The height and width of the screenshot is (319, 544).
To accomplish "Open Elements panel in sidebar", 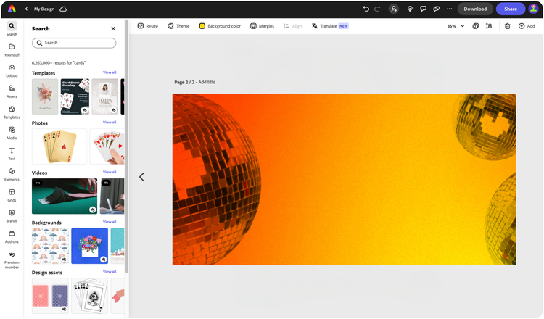I will [12, 175].
